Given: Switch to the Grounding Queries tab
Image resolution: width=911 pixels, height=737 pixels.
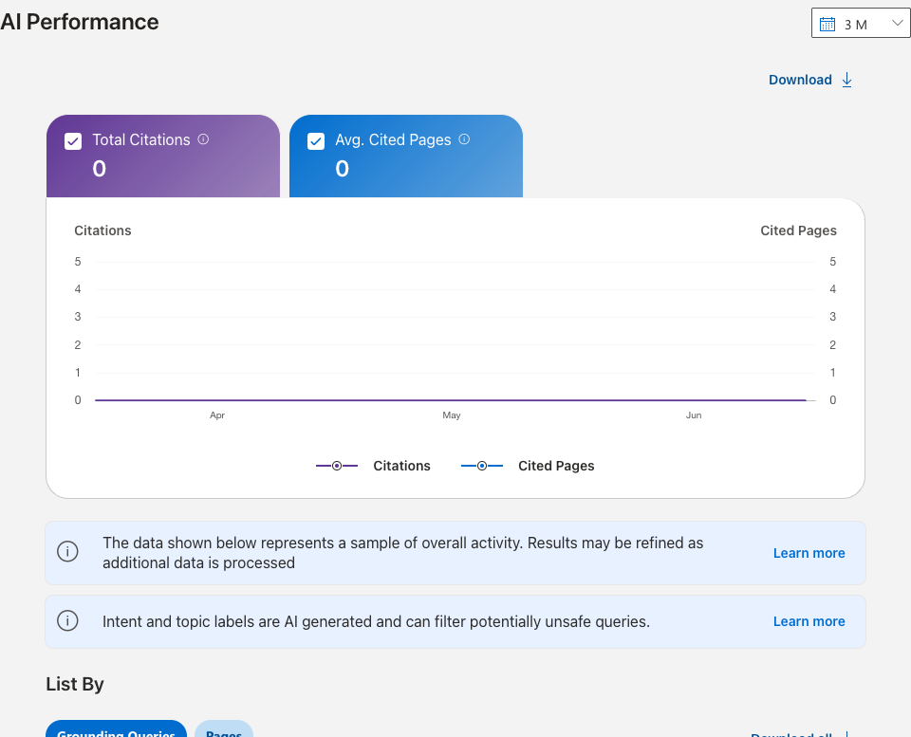Looking at the screenshot, I should click(116, 729).
